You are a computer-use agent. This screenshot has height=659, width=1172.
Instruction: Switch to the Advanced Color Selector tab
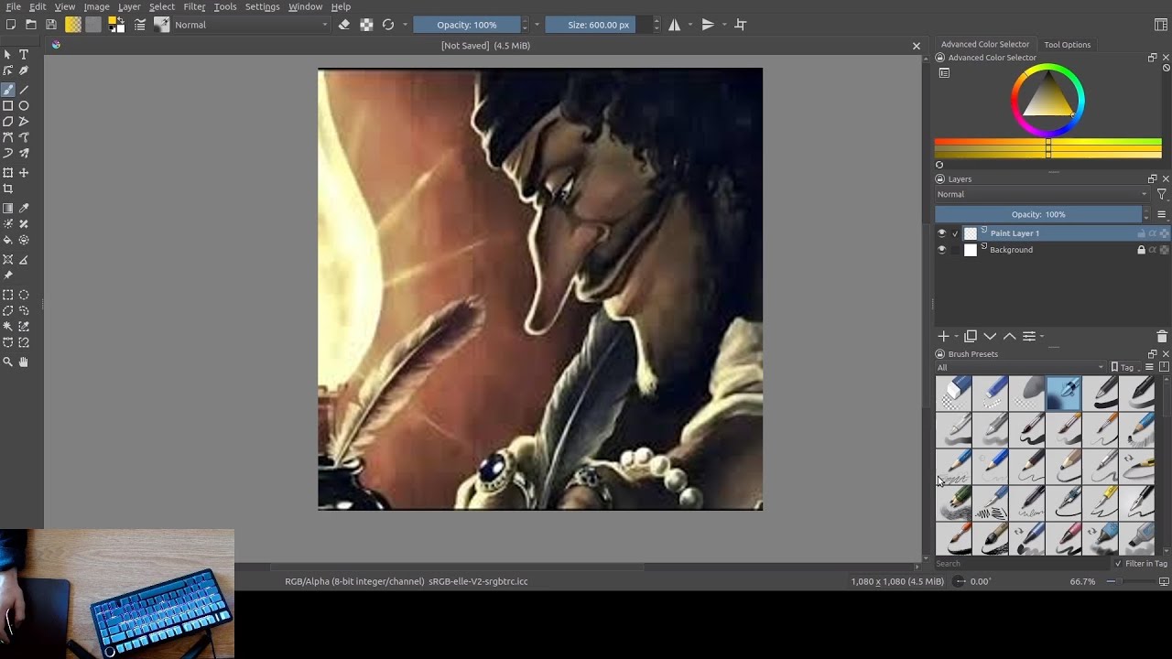[985, 44]
